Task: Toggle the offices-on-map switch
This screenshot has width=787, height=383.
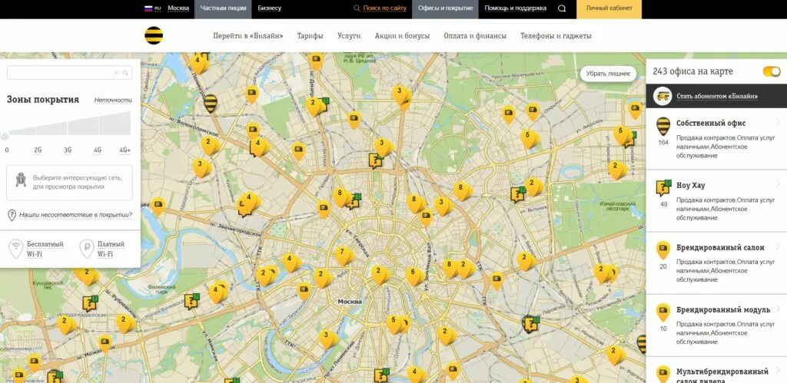Action: coord(772,71)
